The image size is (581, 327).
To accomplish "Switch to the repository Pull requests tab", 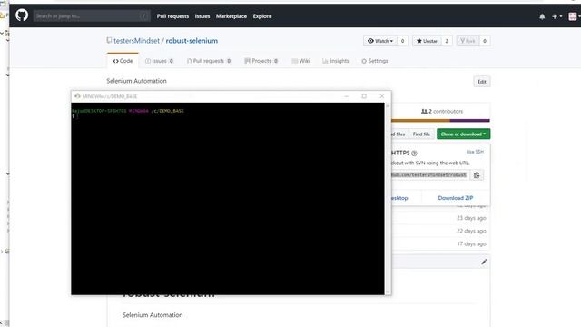I will pyautogui.click(x=209, y=61).
